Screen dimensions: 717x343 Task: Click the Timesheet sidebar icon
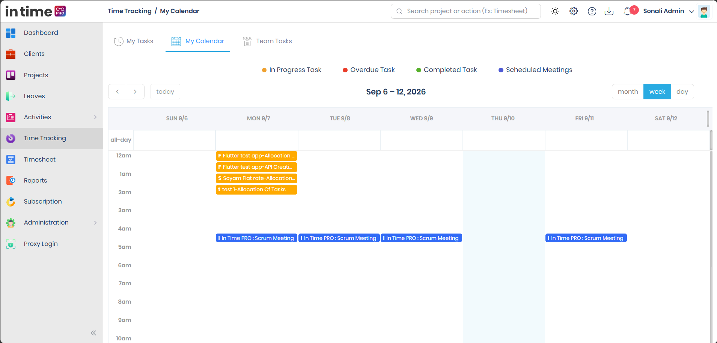tap(11, 160)
